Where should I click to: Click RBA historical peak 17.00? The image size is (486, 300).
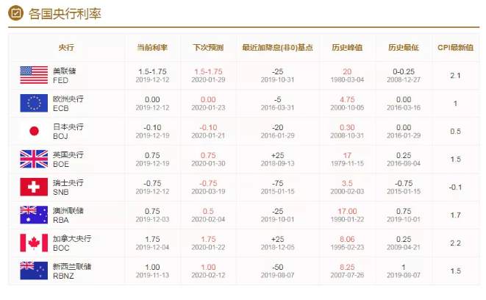pos(347,211)
